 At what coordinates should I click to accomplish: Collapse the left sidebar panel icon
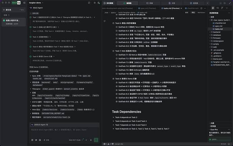25,3
